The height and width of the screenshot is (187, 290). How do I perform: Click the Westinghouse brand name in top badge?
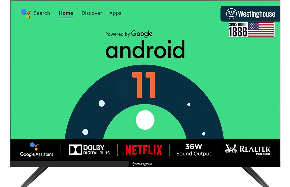pos(256,14)
